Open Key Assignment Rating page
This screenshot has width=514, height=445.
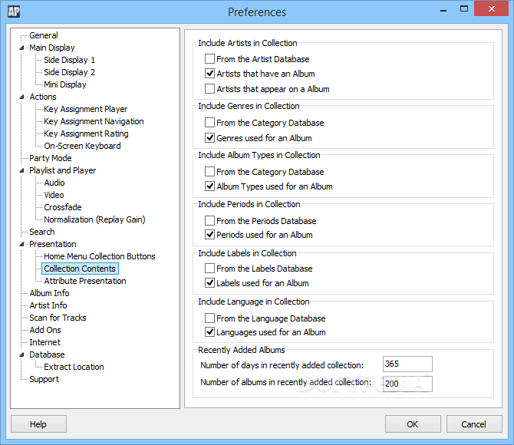86,133
